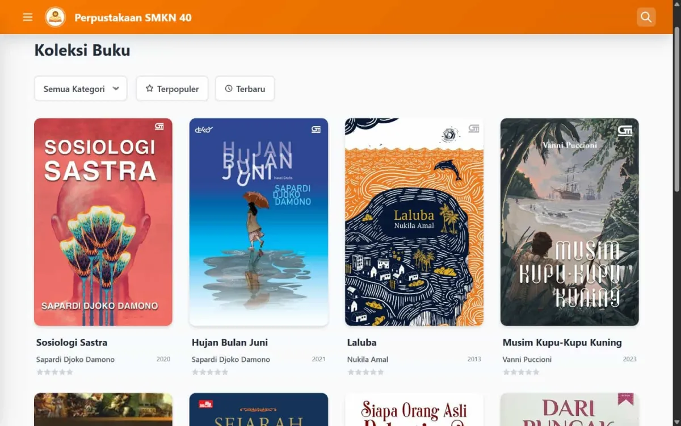Click the Sosiologi Sastra title link
Viewport: 681px width, 426px height.
72,343
